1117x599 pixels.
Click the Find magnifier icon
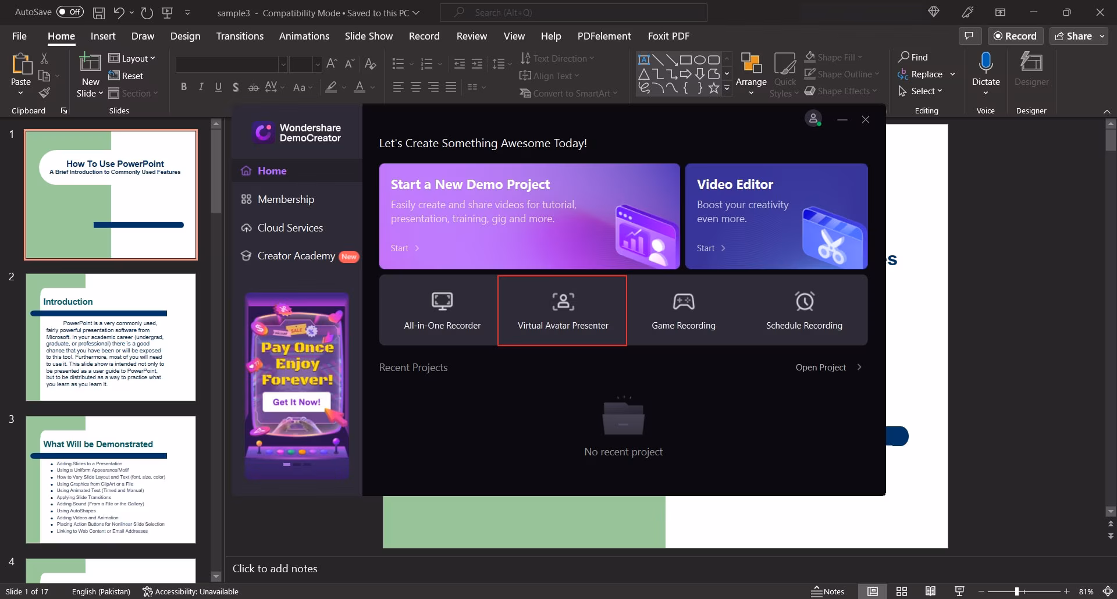(903, 57)
